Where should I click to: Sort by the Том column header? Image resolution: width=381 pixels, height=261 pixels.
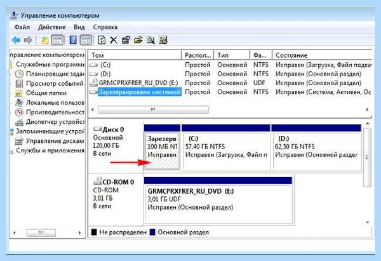click(135, 55)
